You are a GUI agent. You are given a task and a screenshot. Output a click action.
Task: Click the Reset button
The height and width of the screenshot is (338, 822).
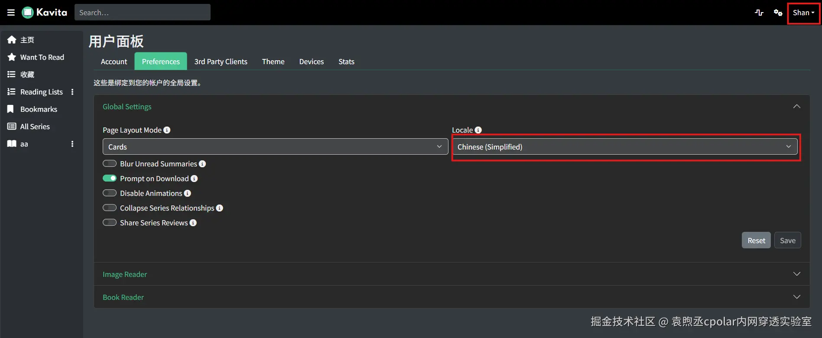point(756,240)
